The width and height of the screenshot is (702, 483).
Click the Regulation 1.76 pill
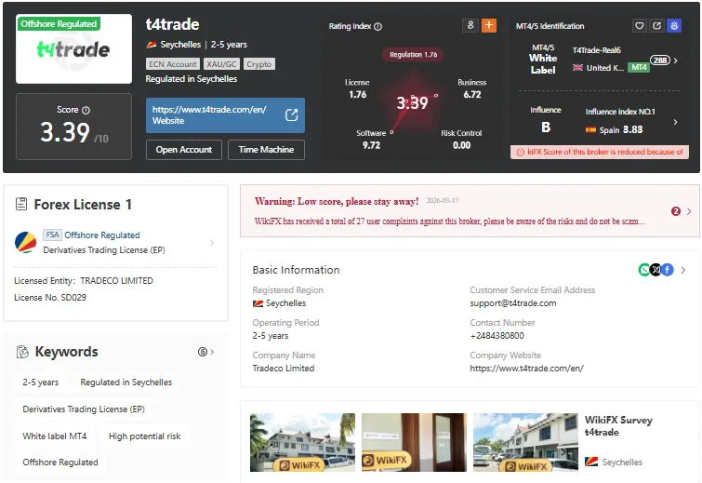pos(413,55)
